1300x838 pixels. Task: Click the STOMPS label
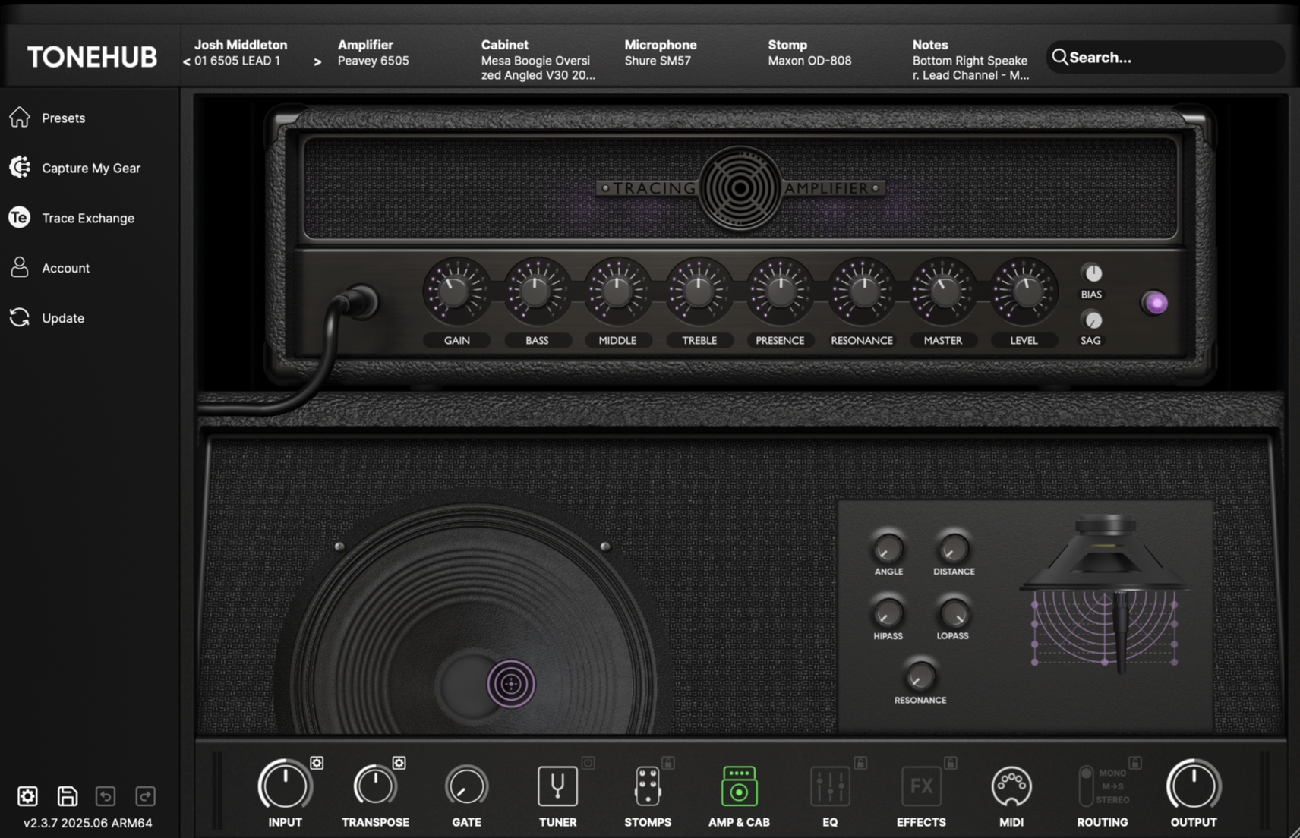click(x=648, y=822)
